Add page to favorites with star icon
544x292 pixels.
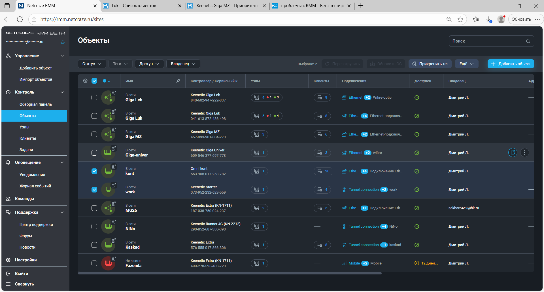click(x=460, y=19)
